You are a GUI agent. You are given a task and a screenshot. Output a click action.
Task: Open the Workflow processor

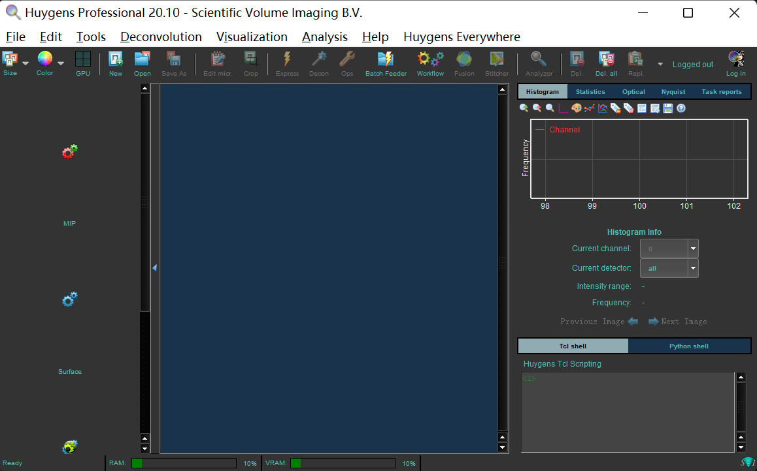tap(430, 59)
